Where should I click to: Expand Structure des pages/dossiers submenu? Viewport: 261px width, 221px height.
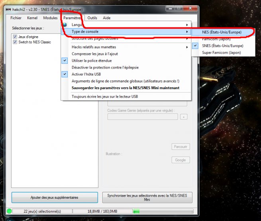[x=126, y=38]
